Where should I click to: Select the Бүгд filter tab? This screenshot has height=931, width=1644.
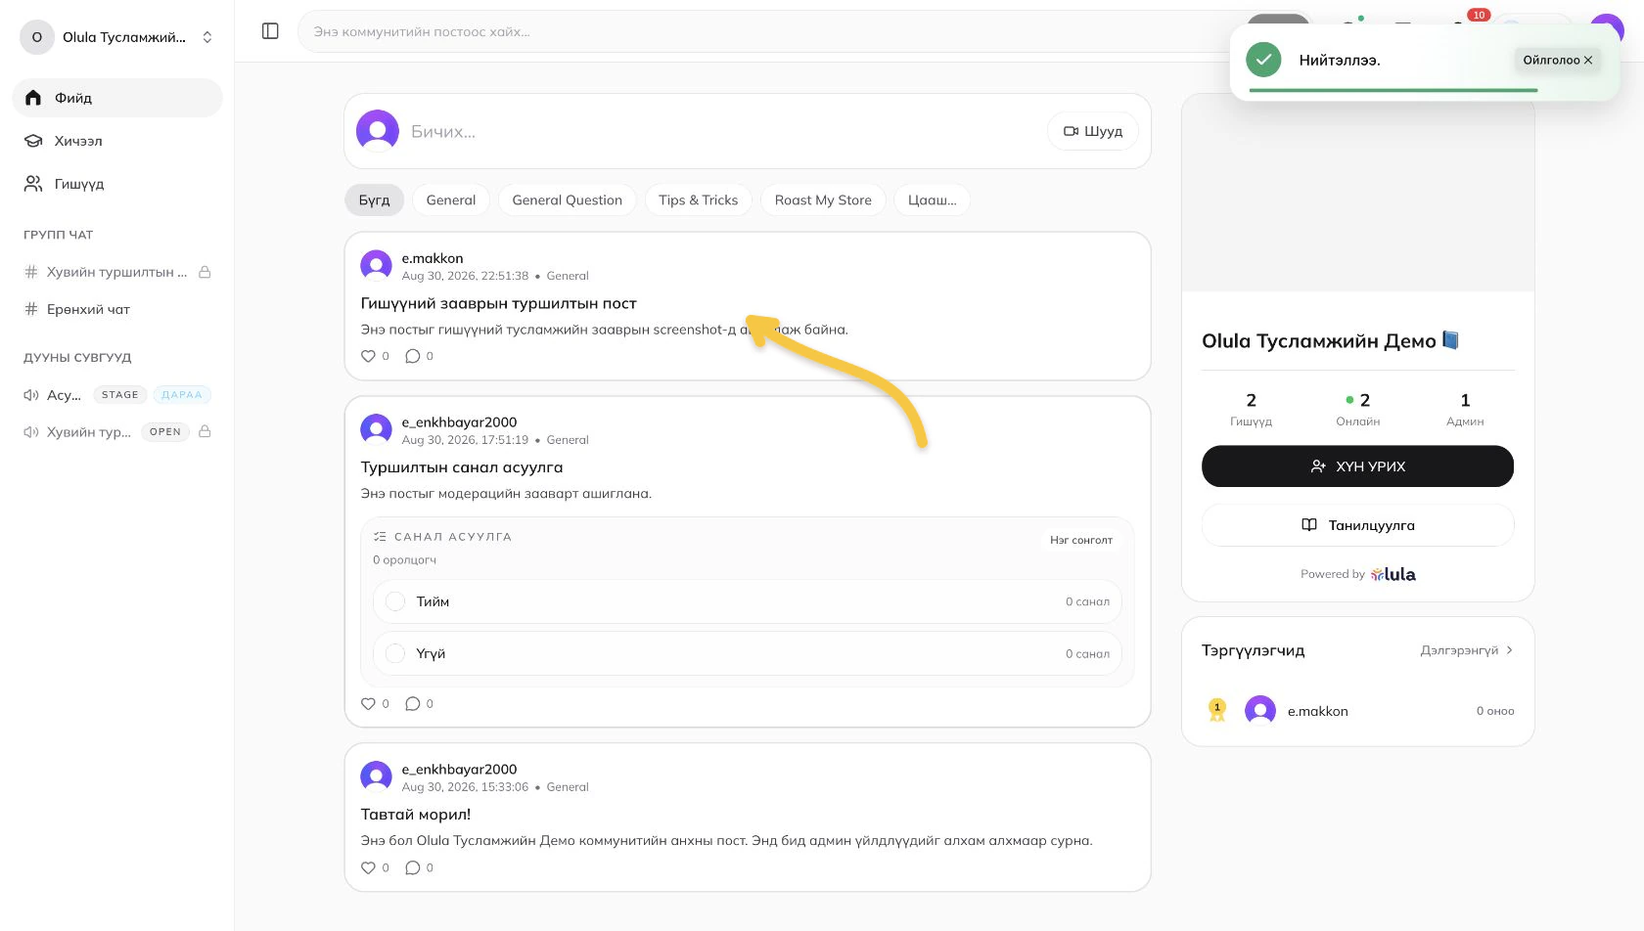coord(374,199)
